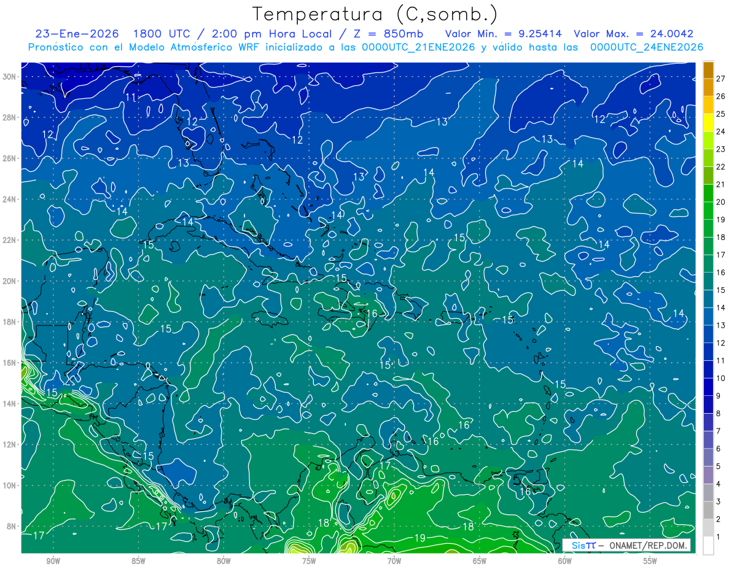This screenshot has width=737, height=569.
Task: Click the '28N' latitude axis label
Action: [x=10, y=117]
